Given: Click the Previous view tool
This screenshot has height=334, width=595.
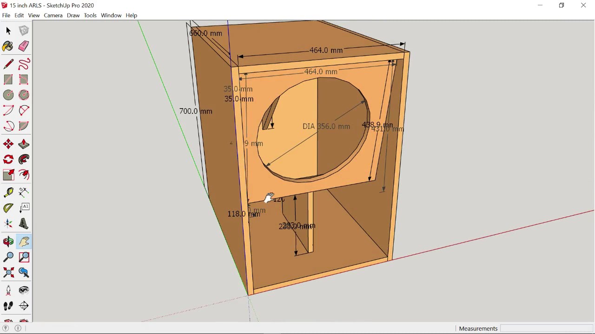Looking at the screenshot, I should tap(24, 272).
